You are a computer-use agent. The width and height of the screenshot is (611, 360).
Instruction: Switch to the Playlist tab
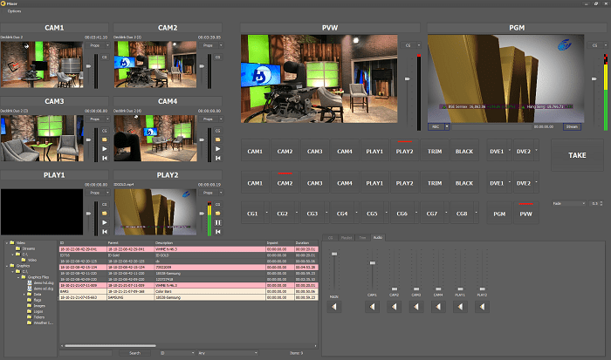pyautogui.click(x=346, y=237)
